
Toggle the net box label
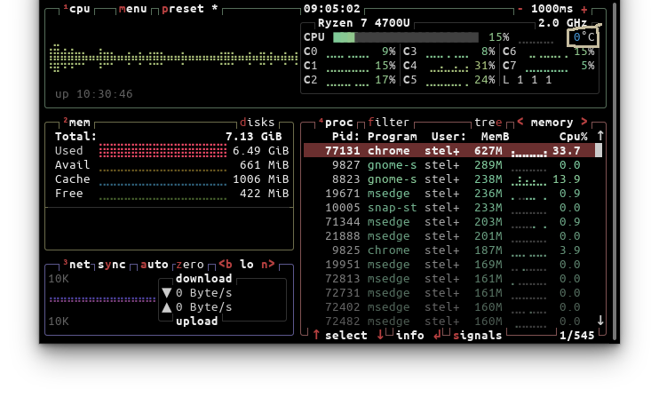click(x=77, y=265)
